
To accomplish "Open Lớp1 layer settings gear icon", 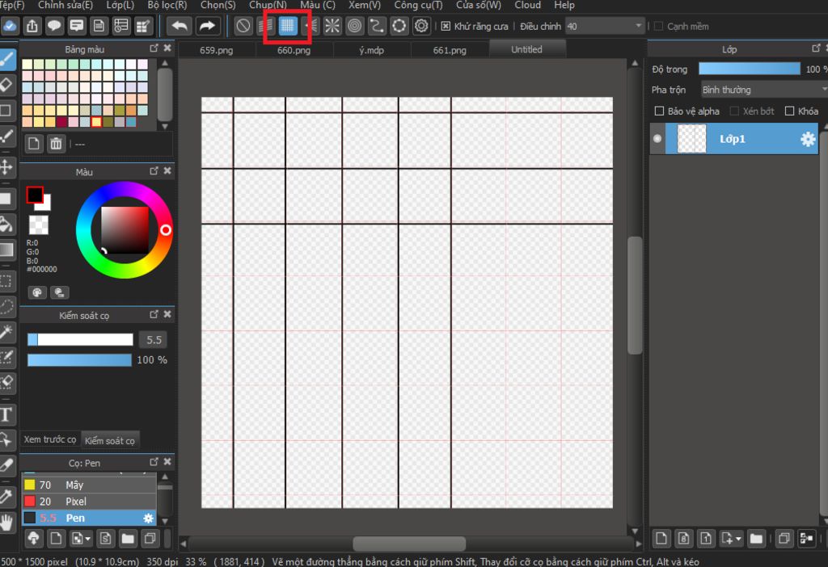I will coord(808,139).
